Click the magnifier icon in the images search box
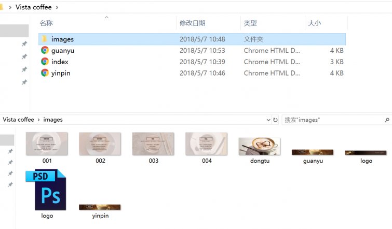The width and height of the screenshot is (392, 229). pyautogui.click(x=387, y=120)
